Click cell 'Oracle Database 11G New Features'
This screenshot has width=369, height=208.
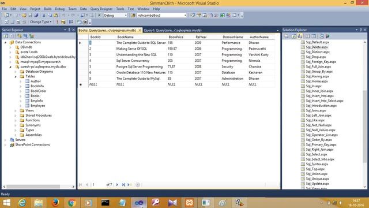(x=141, y=73)
